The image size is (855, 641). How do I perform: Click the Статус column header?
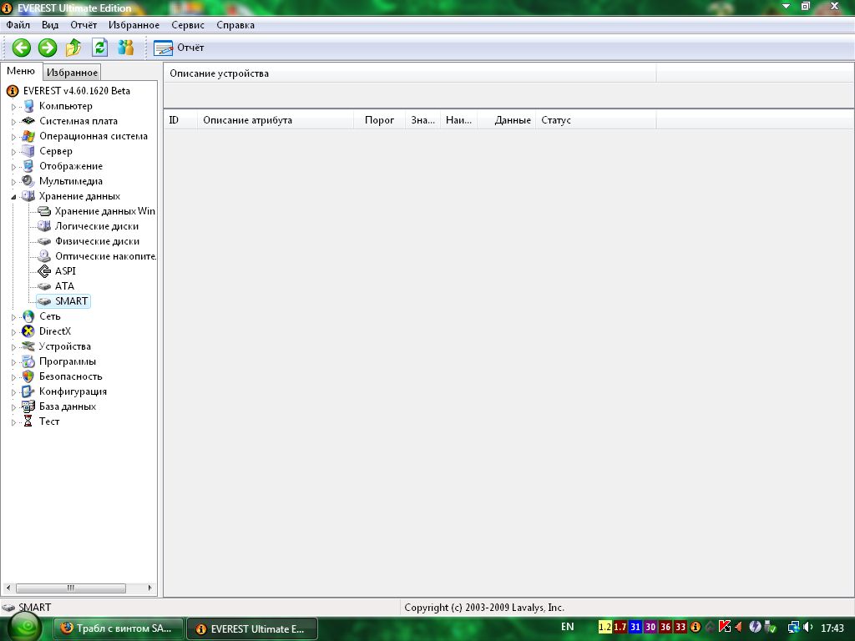click(556, 120)
